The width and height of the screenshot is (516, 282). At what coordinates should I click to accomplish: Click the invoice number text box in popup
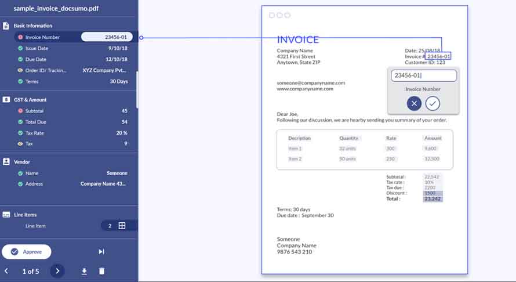point(423,75)
